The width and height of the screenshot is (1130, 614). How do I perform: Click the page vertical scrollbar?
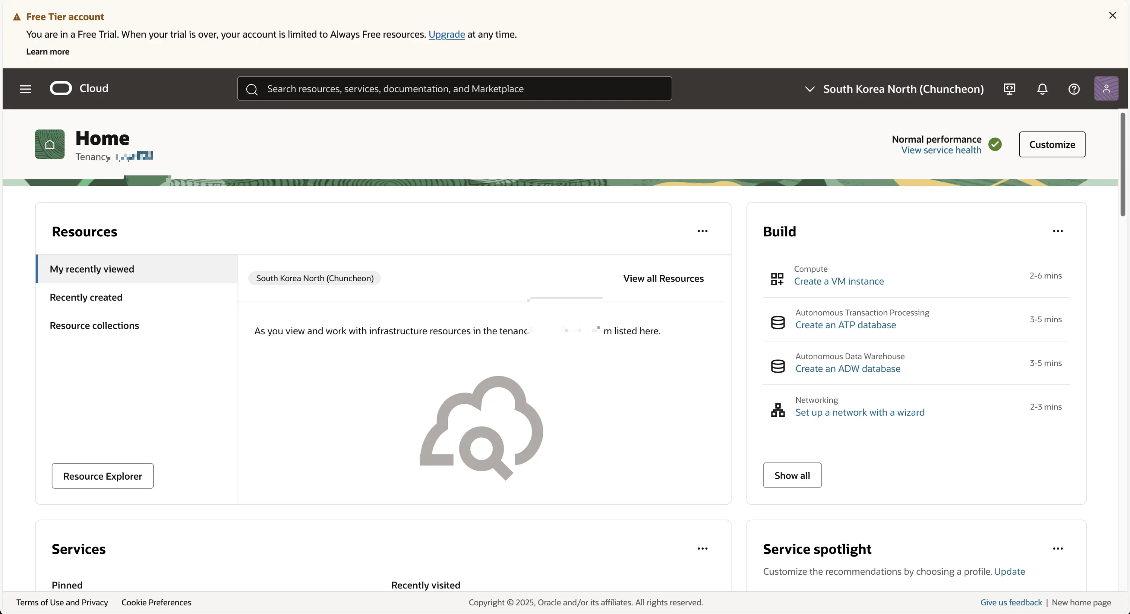pos(1122,165)
